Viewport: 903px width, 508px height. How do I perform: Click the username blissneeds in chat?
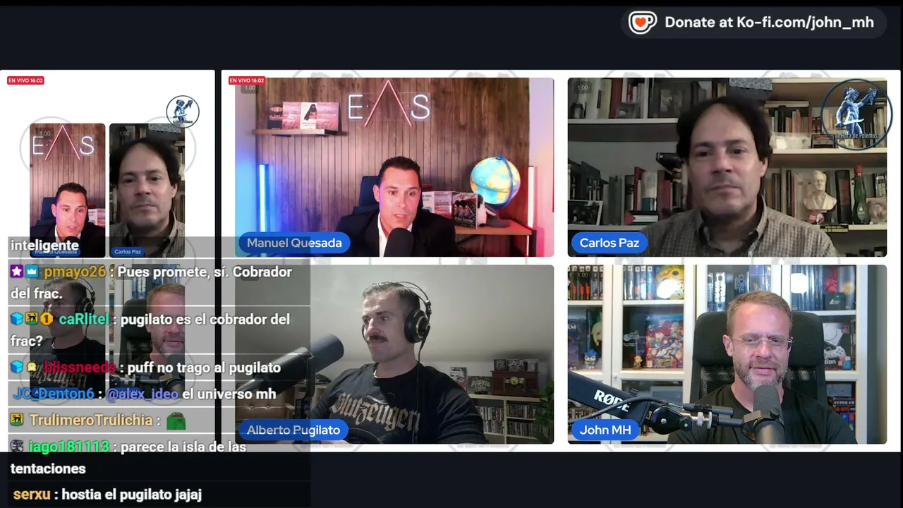click(x=80, y=368)
